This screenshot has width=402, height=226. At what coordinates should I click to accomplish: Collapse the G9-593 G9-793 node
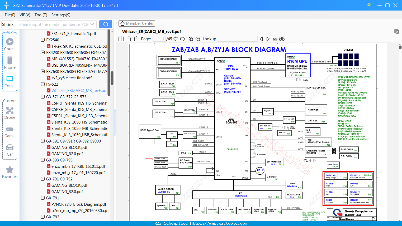point(43,160)
